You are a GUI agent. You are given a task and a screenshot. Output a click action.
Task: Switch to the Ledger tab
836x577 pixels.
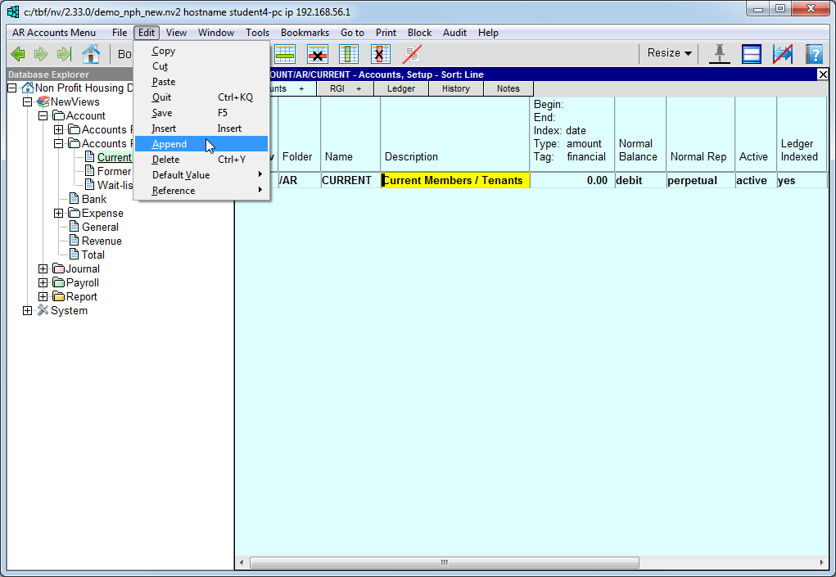point(400,88)
